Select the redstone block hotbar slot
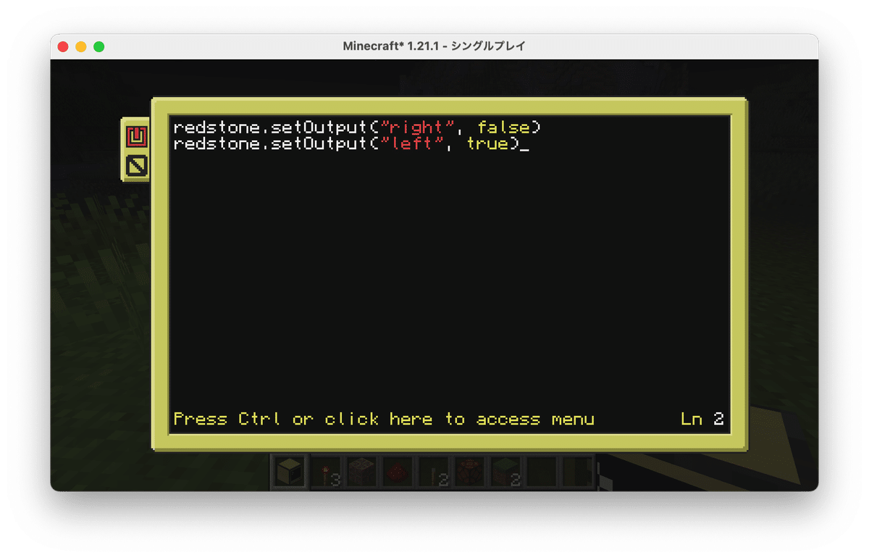Viewport: 869px width, 558px height. click(x=471, y=472)
